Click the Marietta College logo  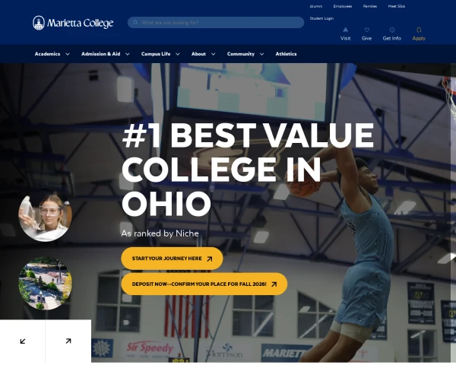(x=73, y=23)
